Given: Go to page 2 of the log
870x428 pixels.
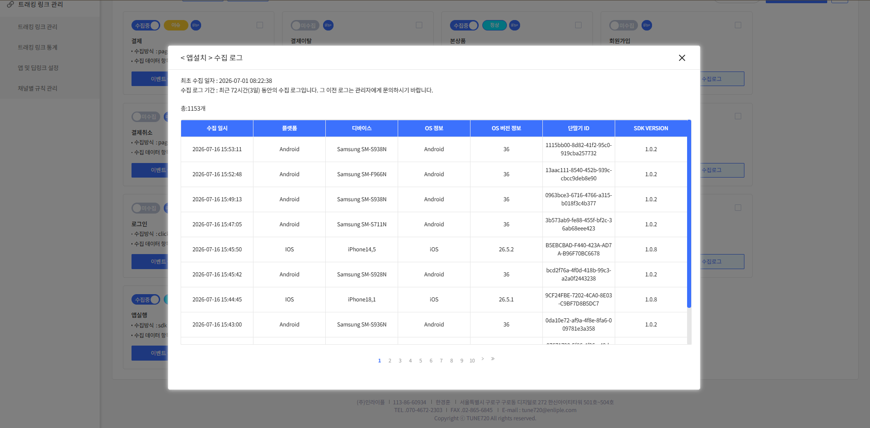Looking at the screenshot, I should [389, 361].
